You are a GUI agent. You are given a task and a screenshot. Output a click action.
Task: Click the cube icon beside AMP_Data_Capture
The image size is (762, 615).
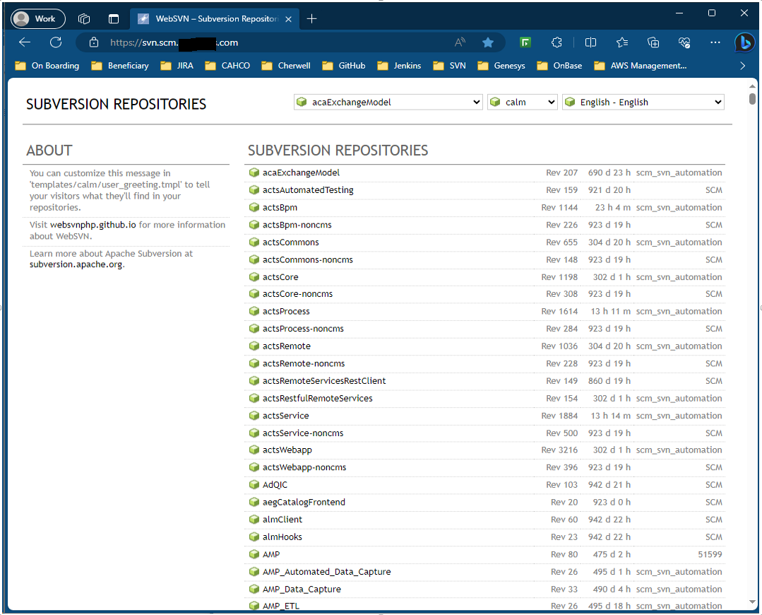click(x=254, y=589)
